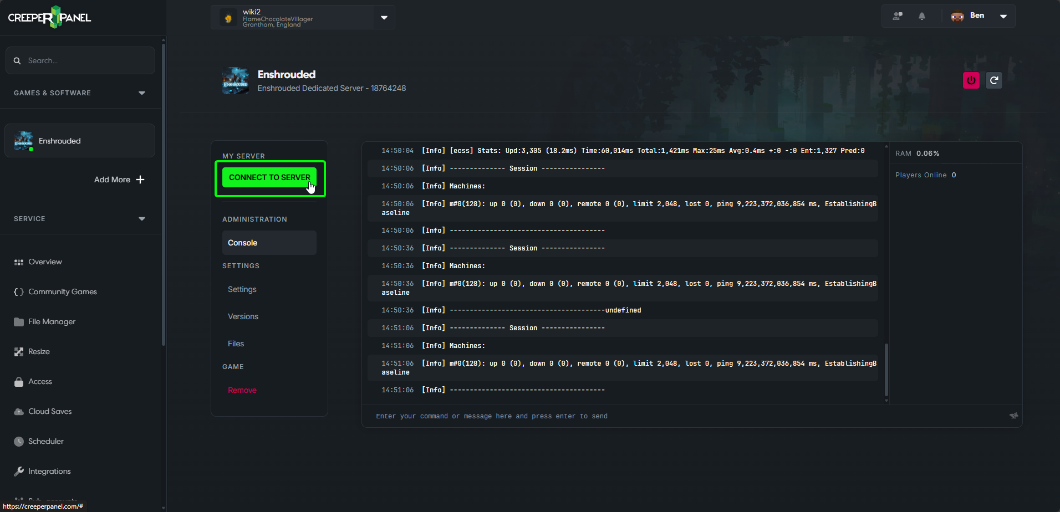Click the Add More label
The image size is (1060, 512).
click(112, 180)
